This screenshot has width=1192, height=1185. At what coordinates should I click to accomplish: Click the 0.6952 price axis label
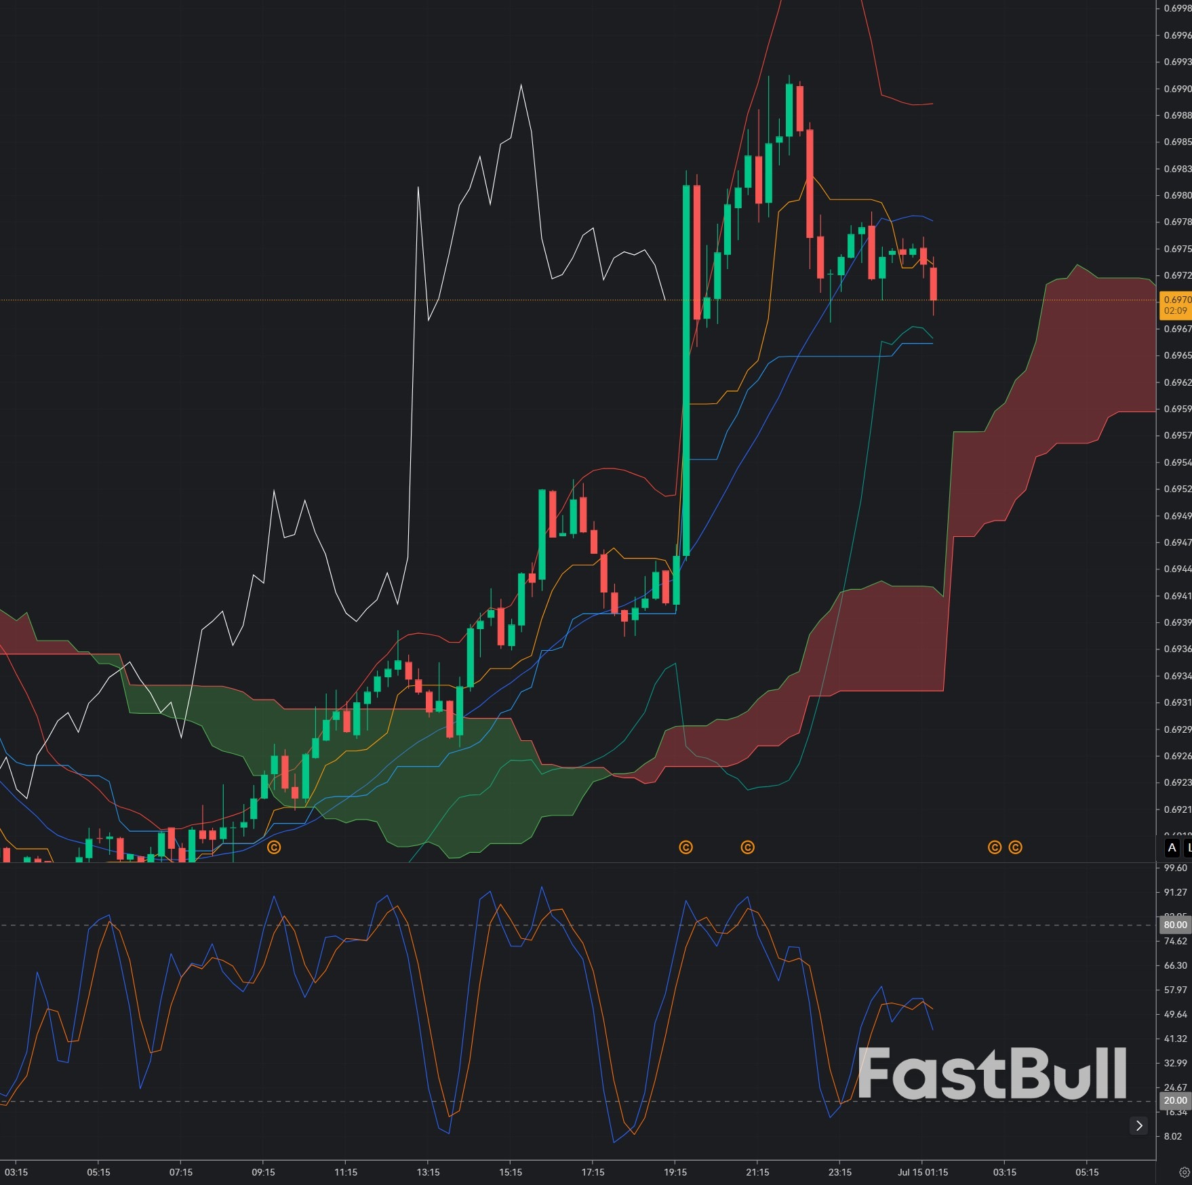(x=1178, y=489)
